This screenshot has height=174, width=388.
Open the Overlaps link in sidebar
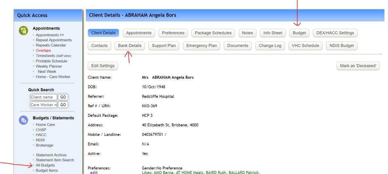(x=43, y=50)
